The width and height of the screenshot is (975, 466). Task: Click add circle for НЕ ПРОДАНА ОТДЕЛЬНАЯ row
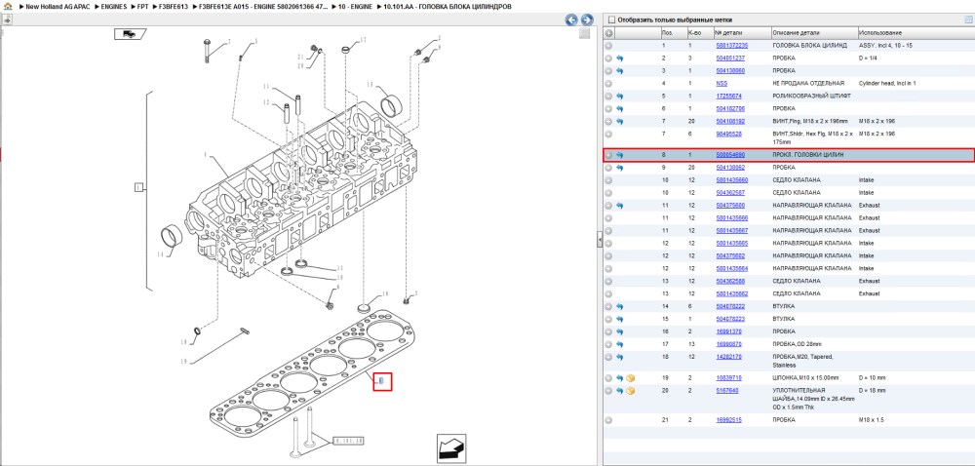tap(608, 83)
